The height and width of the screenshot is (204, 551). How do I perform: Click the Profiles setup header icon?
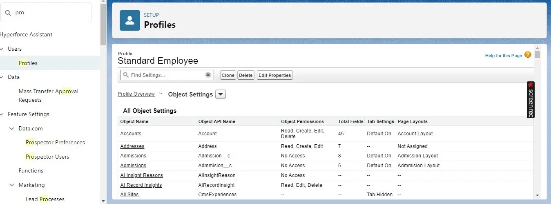click(x=130, y=20)
